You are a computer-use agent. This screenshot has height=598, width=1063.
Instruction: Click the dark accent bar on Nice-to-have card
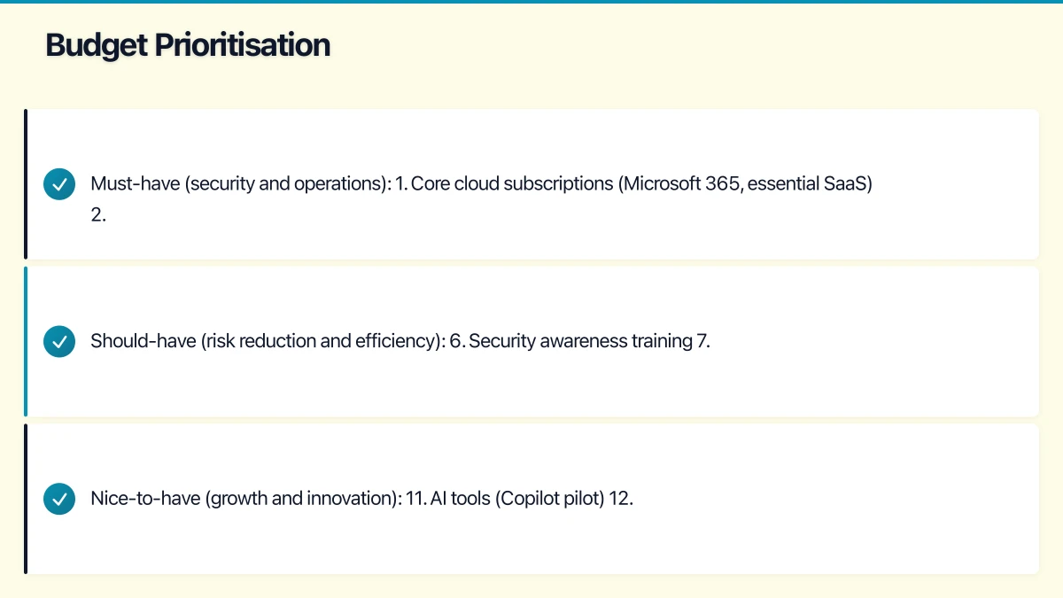26,498
